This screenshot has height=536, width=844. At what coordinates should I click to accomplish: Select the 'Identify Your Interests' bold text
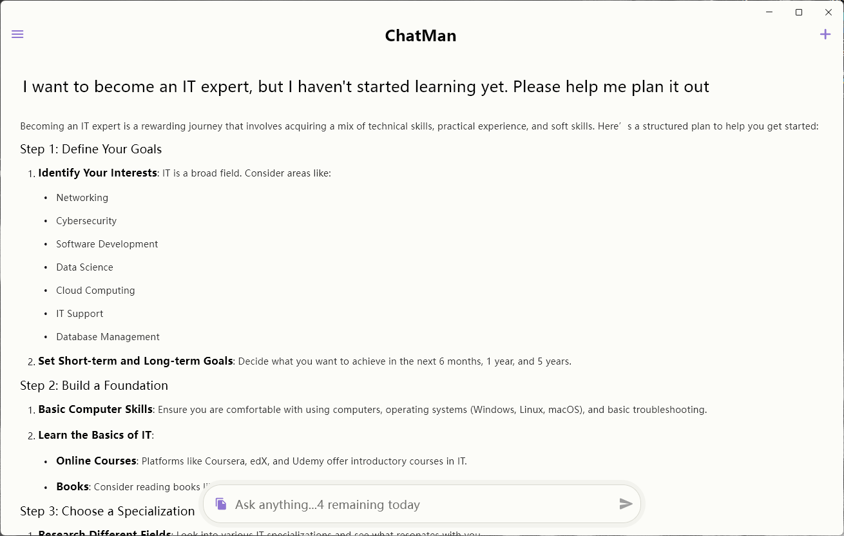(x=97, y=173)
